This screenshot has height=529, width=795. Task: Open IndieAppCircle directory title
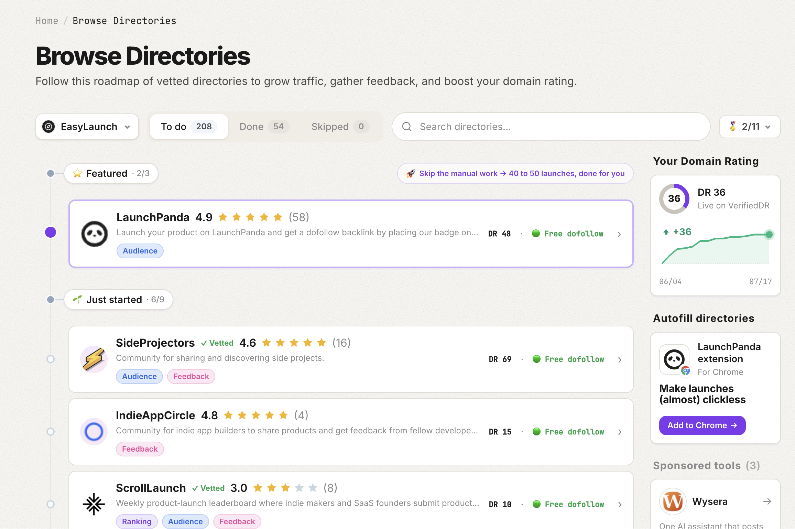155,415
